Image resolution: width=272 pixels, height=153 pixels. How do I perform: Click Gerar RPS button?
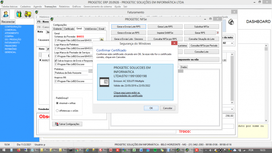click(200, 33)
